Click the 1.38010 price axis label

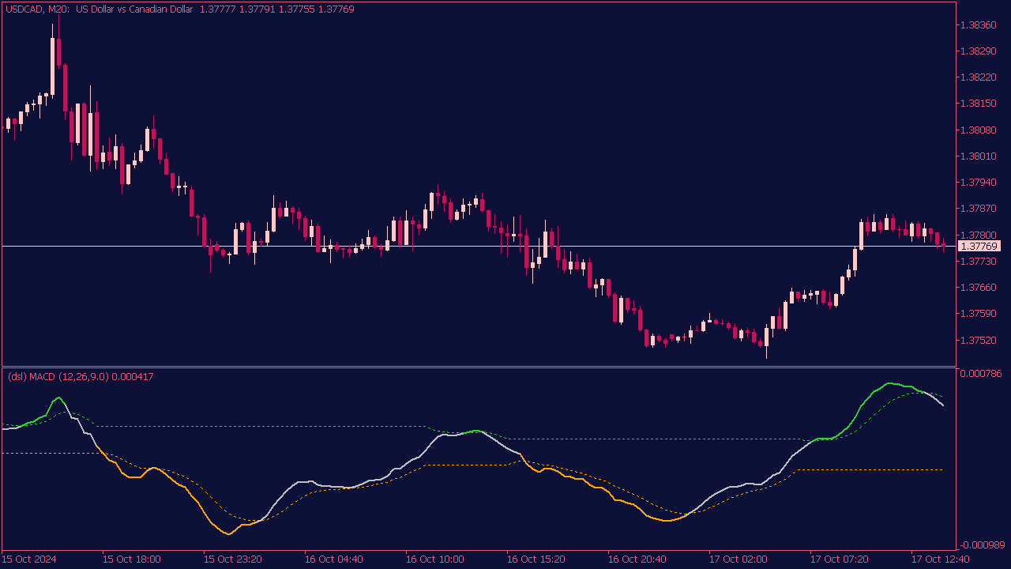pos(978,156)
